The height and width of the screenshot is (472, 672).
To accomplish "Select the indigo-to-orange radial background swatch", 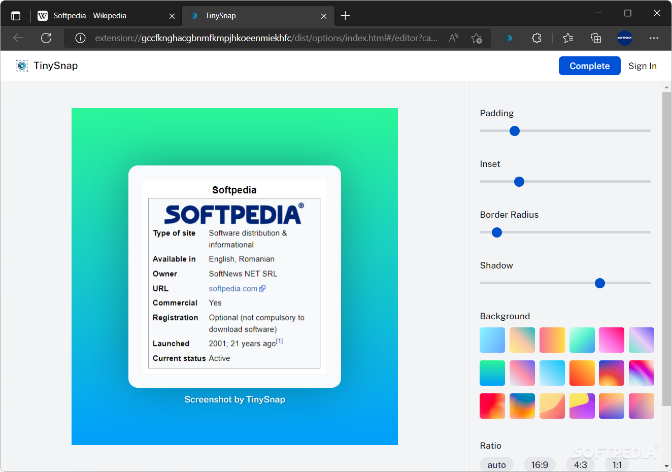I will click(x=612, y=373).
